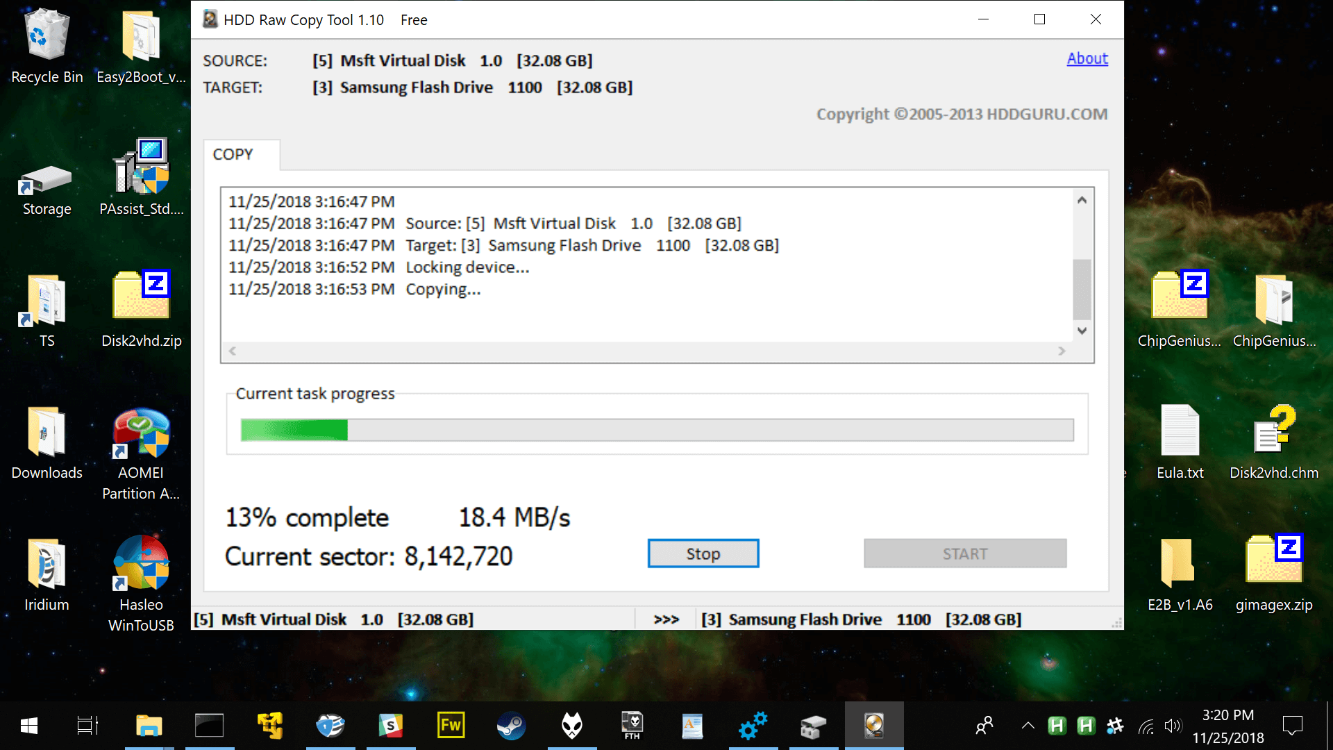Image resolution: width=1333 pixels, height=750 pixels.
Task: Open the People tray icon
Action: 984,726
